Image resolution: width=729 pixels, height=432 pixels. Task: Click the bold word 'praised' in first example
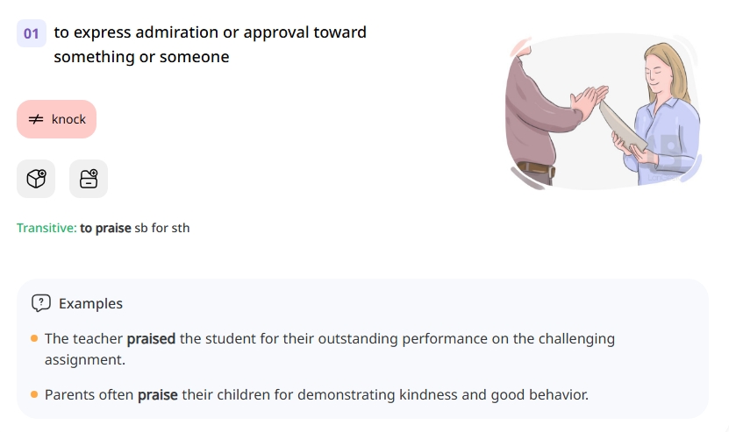pos(151,338)
